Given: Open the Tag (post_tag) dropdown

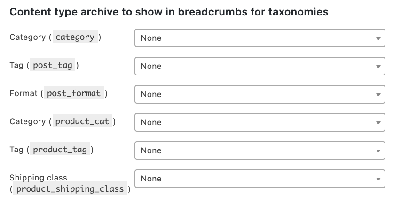Looking at the screenshot, I should coord(259,66).
